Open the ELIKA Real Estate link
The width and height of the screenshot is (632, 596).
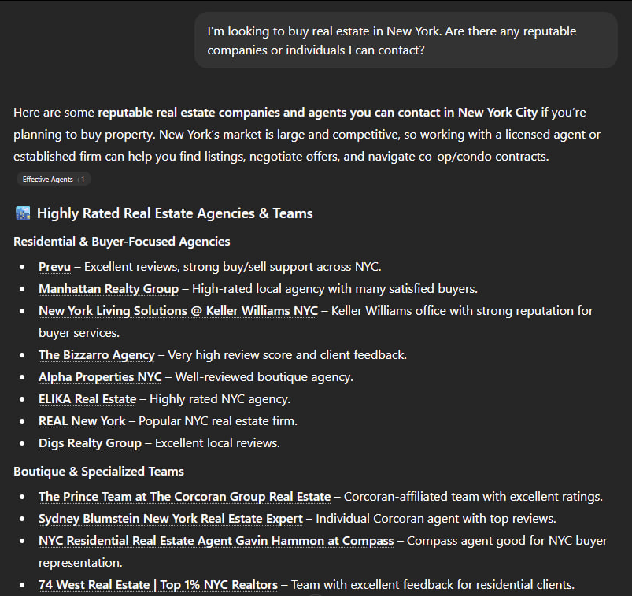click(x=87, y=399)
